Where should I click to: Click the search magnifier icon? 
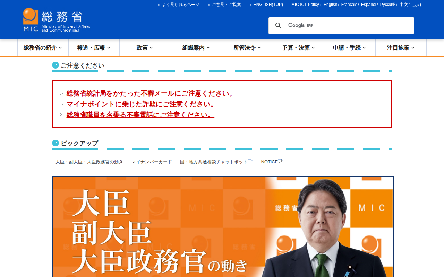(278, 25)
